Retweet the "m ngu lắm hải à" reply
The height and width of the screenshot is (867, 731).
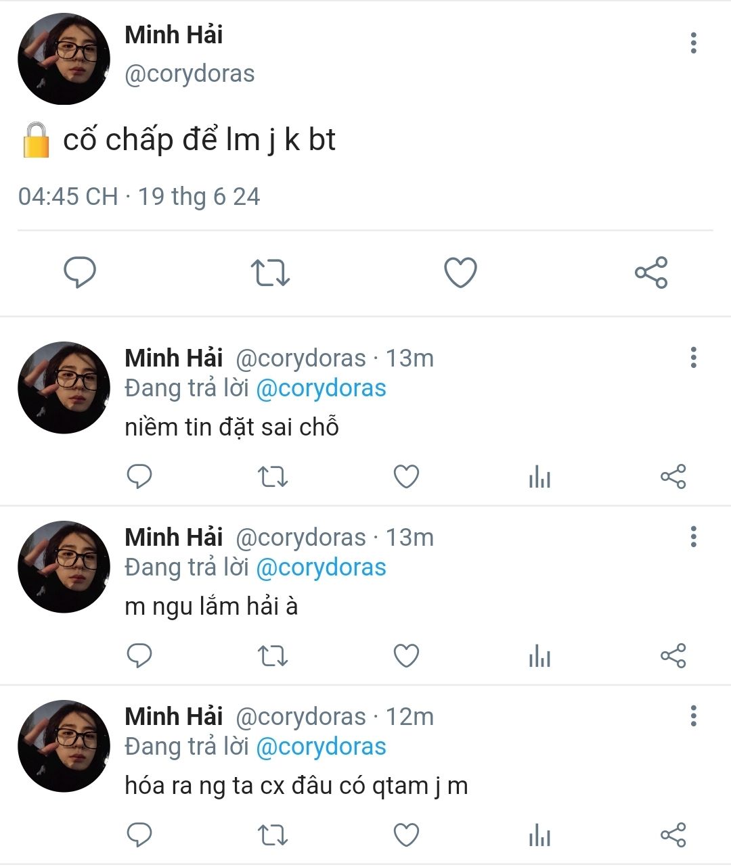coord(273,656)
